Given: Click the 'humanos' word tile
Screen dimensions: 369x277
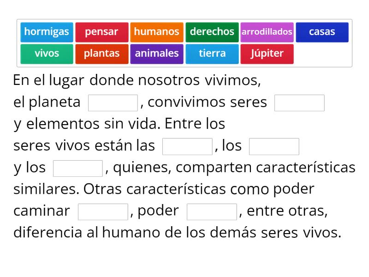Looking at the screenshot, I should click(157, 32).
